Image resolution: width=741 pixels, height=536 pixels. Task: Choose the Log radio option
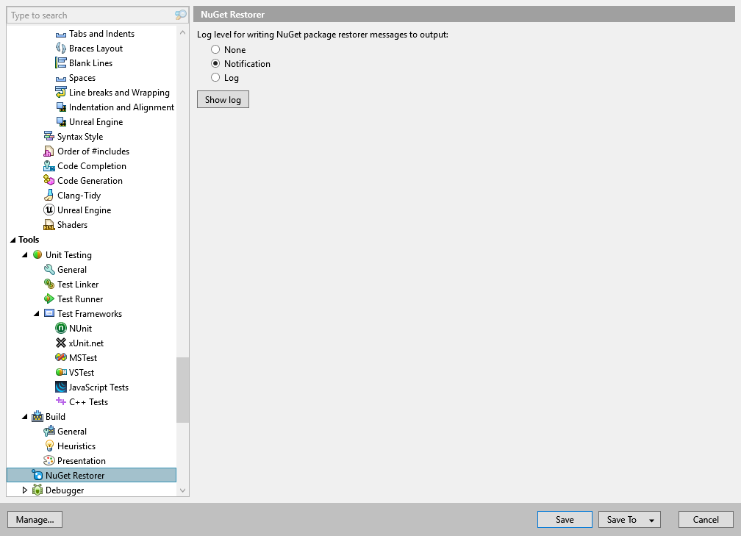coord(215,77)
